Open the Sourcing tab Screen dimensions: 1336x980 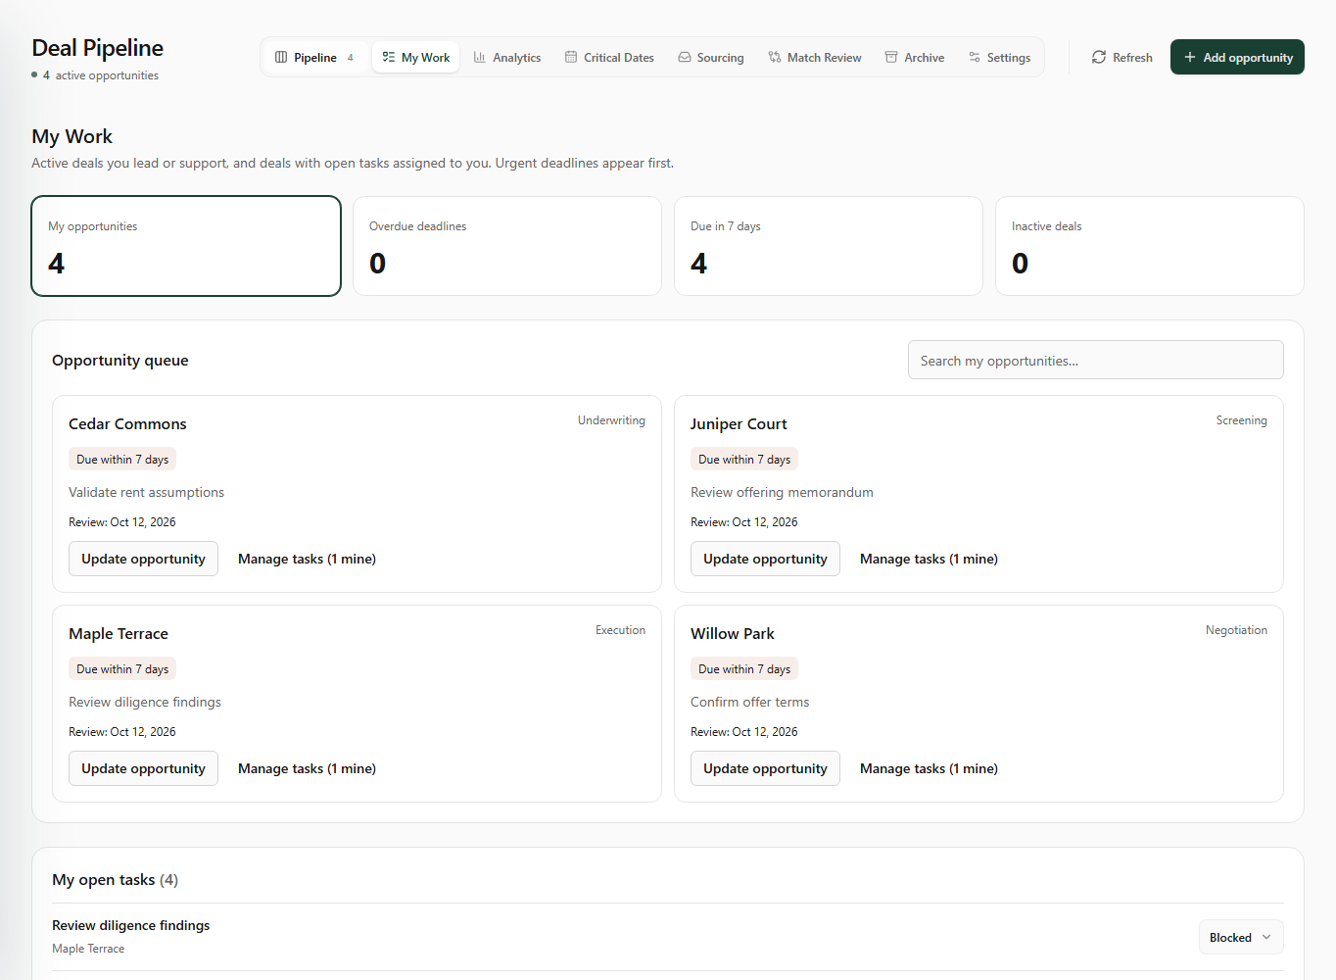click(711, 57)
